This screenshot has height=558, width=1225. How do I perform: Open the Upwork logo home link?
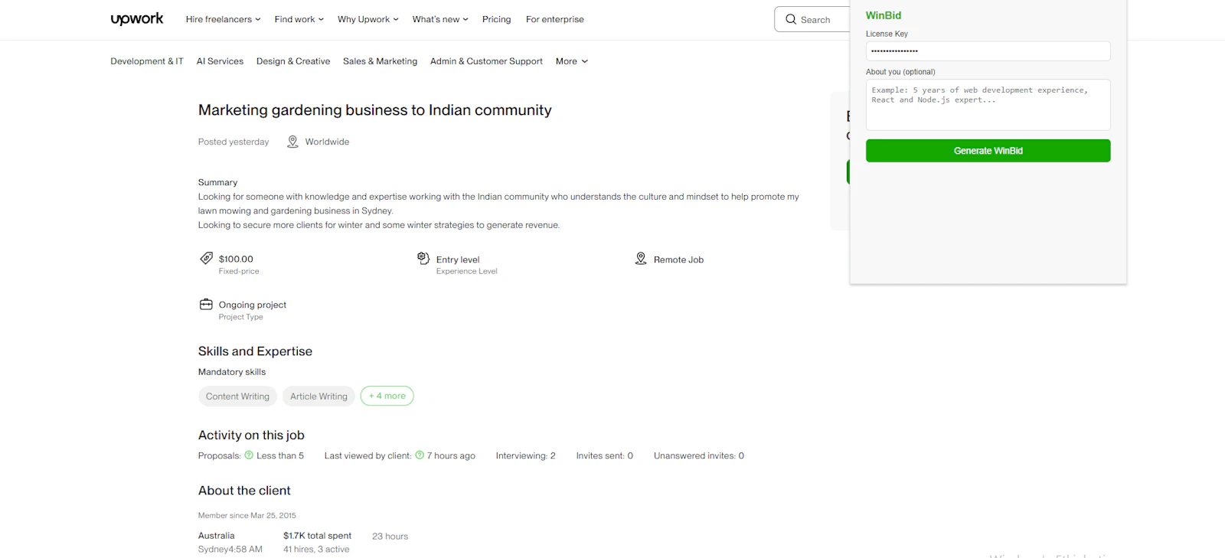(x=137, y=19)
